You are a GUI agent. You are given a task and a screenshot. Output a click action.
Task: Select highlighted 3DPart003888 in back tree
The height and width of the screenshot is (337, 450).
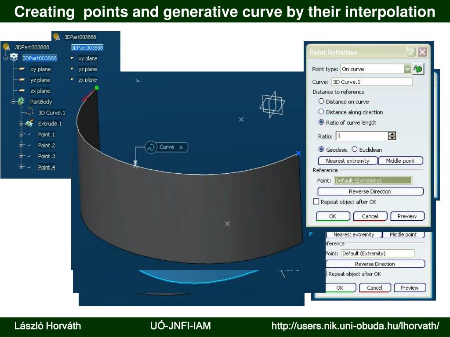87,47
